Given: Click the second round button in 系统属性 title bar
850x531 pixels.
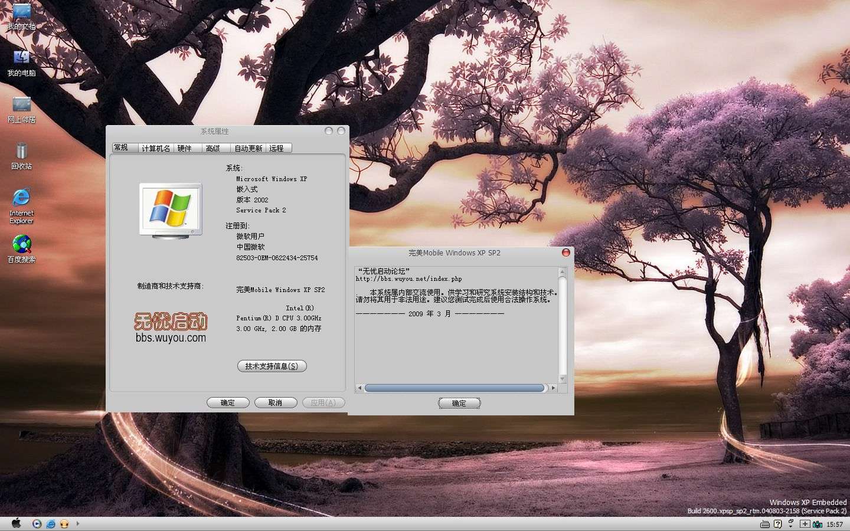Looking at the screenshot, I should tap(341, 131).
